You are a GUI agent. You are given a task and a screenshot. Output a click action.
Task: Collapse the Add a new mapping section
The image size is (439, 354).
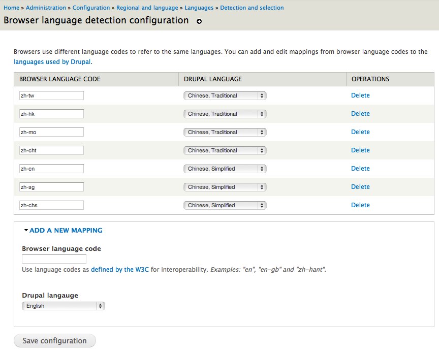64,230
